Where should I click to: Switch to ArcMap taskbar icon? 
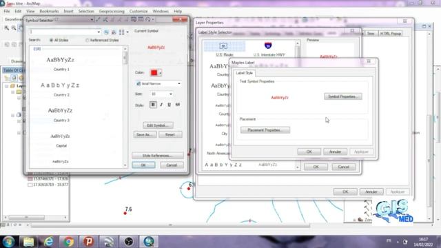click(149, 242)
